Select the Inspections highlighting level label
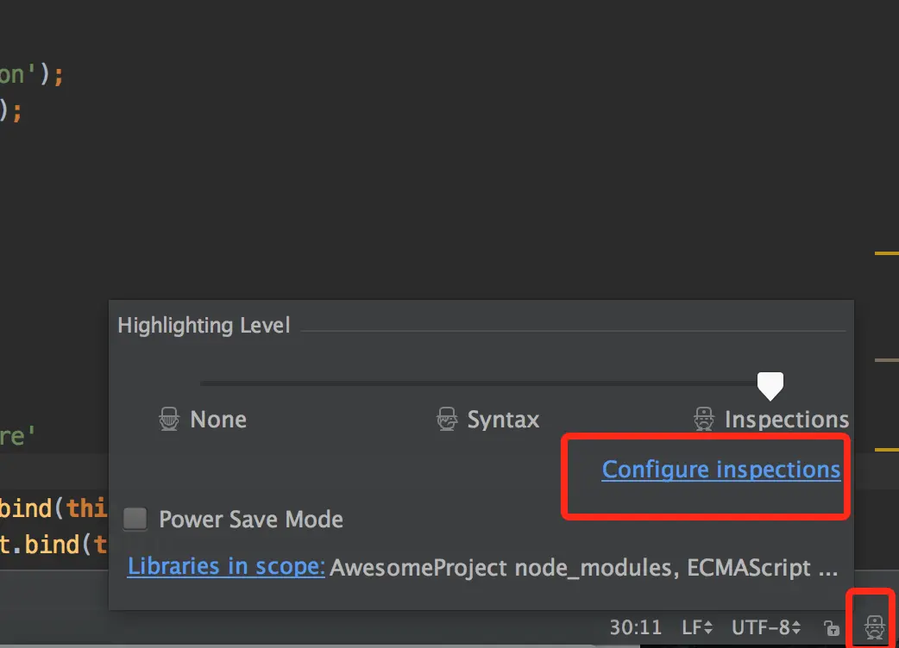899x648 pixels. (787, 420)
